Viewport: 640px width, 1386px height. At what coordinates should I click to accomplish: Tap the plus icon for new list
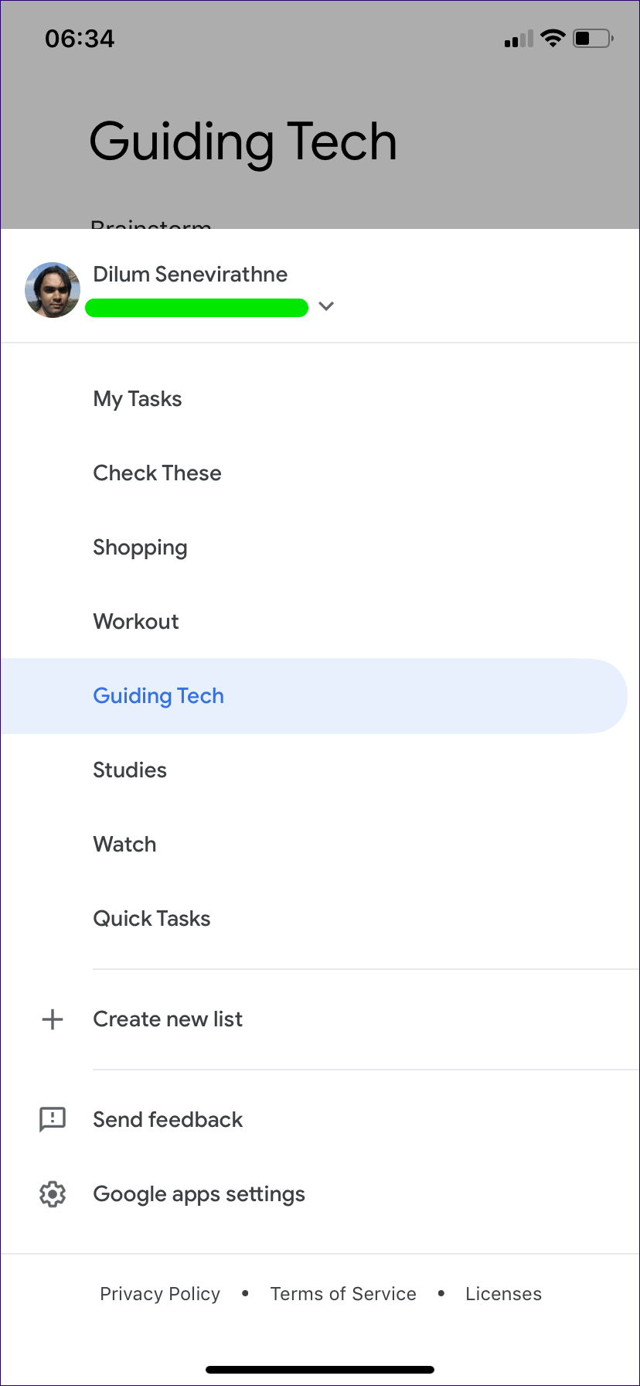tap(53, 1019)
